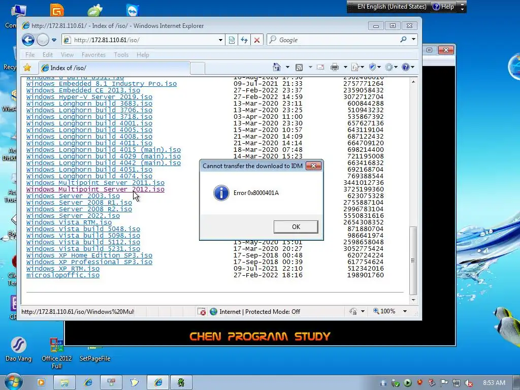Screen dimensions: 520x390
Task: Click the Home icon in command bar
Action: click(277, 68)
